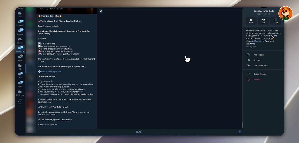Click the Leave button with exit arrow
299x143 pixels.
pyautogui.click(x=276, y=21)
